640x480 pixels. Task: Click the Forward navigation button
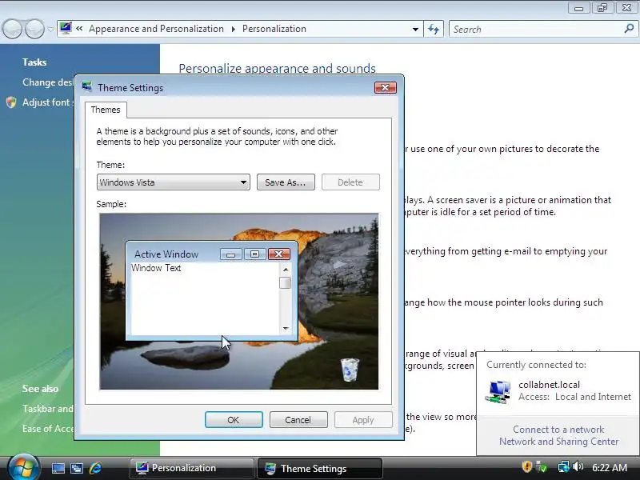[x=34, y=29]
